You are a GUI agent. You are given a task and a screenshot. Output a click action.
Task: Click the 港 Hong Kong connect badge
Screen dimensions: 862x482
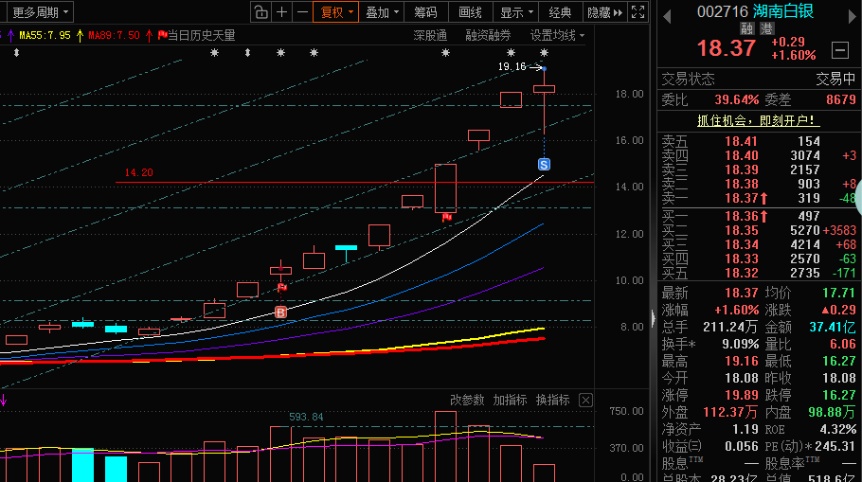(767, 28)
